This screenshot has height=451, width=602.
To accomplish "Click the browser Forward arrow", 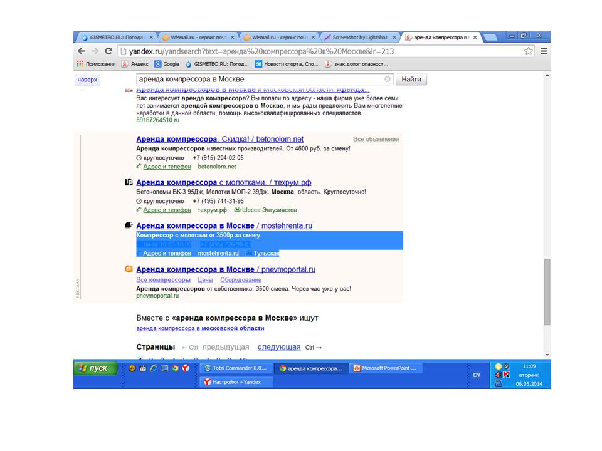I will pyautogui.click(x=95, y=51).
